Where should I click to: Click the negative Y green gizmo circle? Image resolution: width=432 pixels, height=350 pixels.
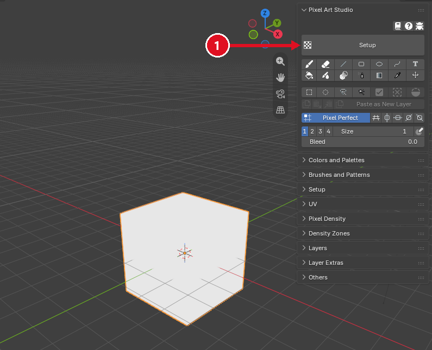[253, 34]
